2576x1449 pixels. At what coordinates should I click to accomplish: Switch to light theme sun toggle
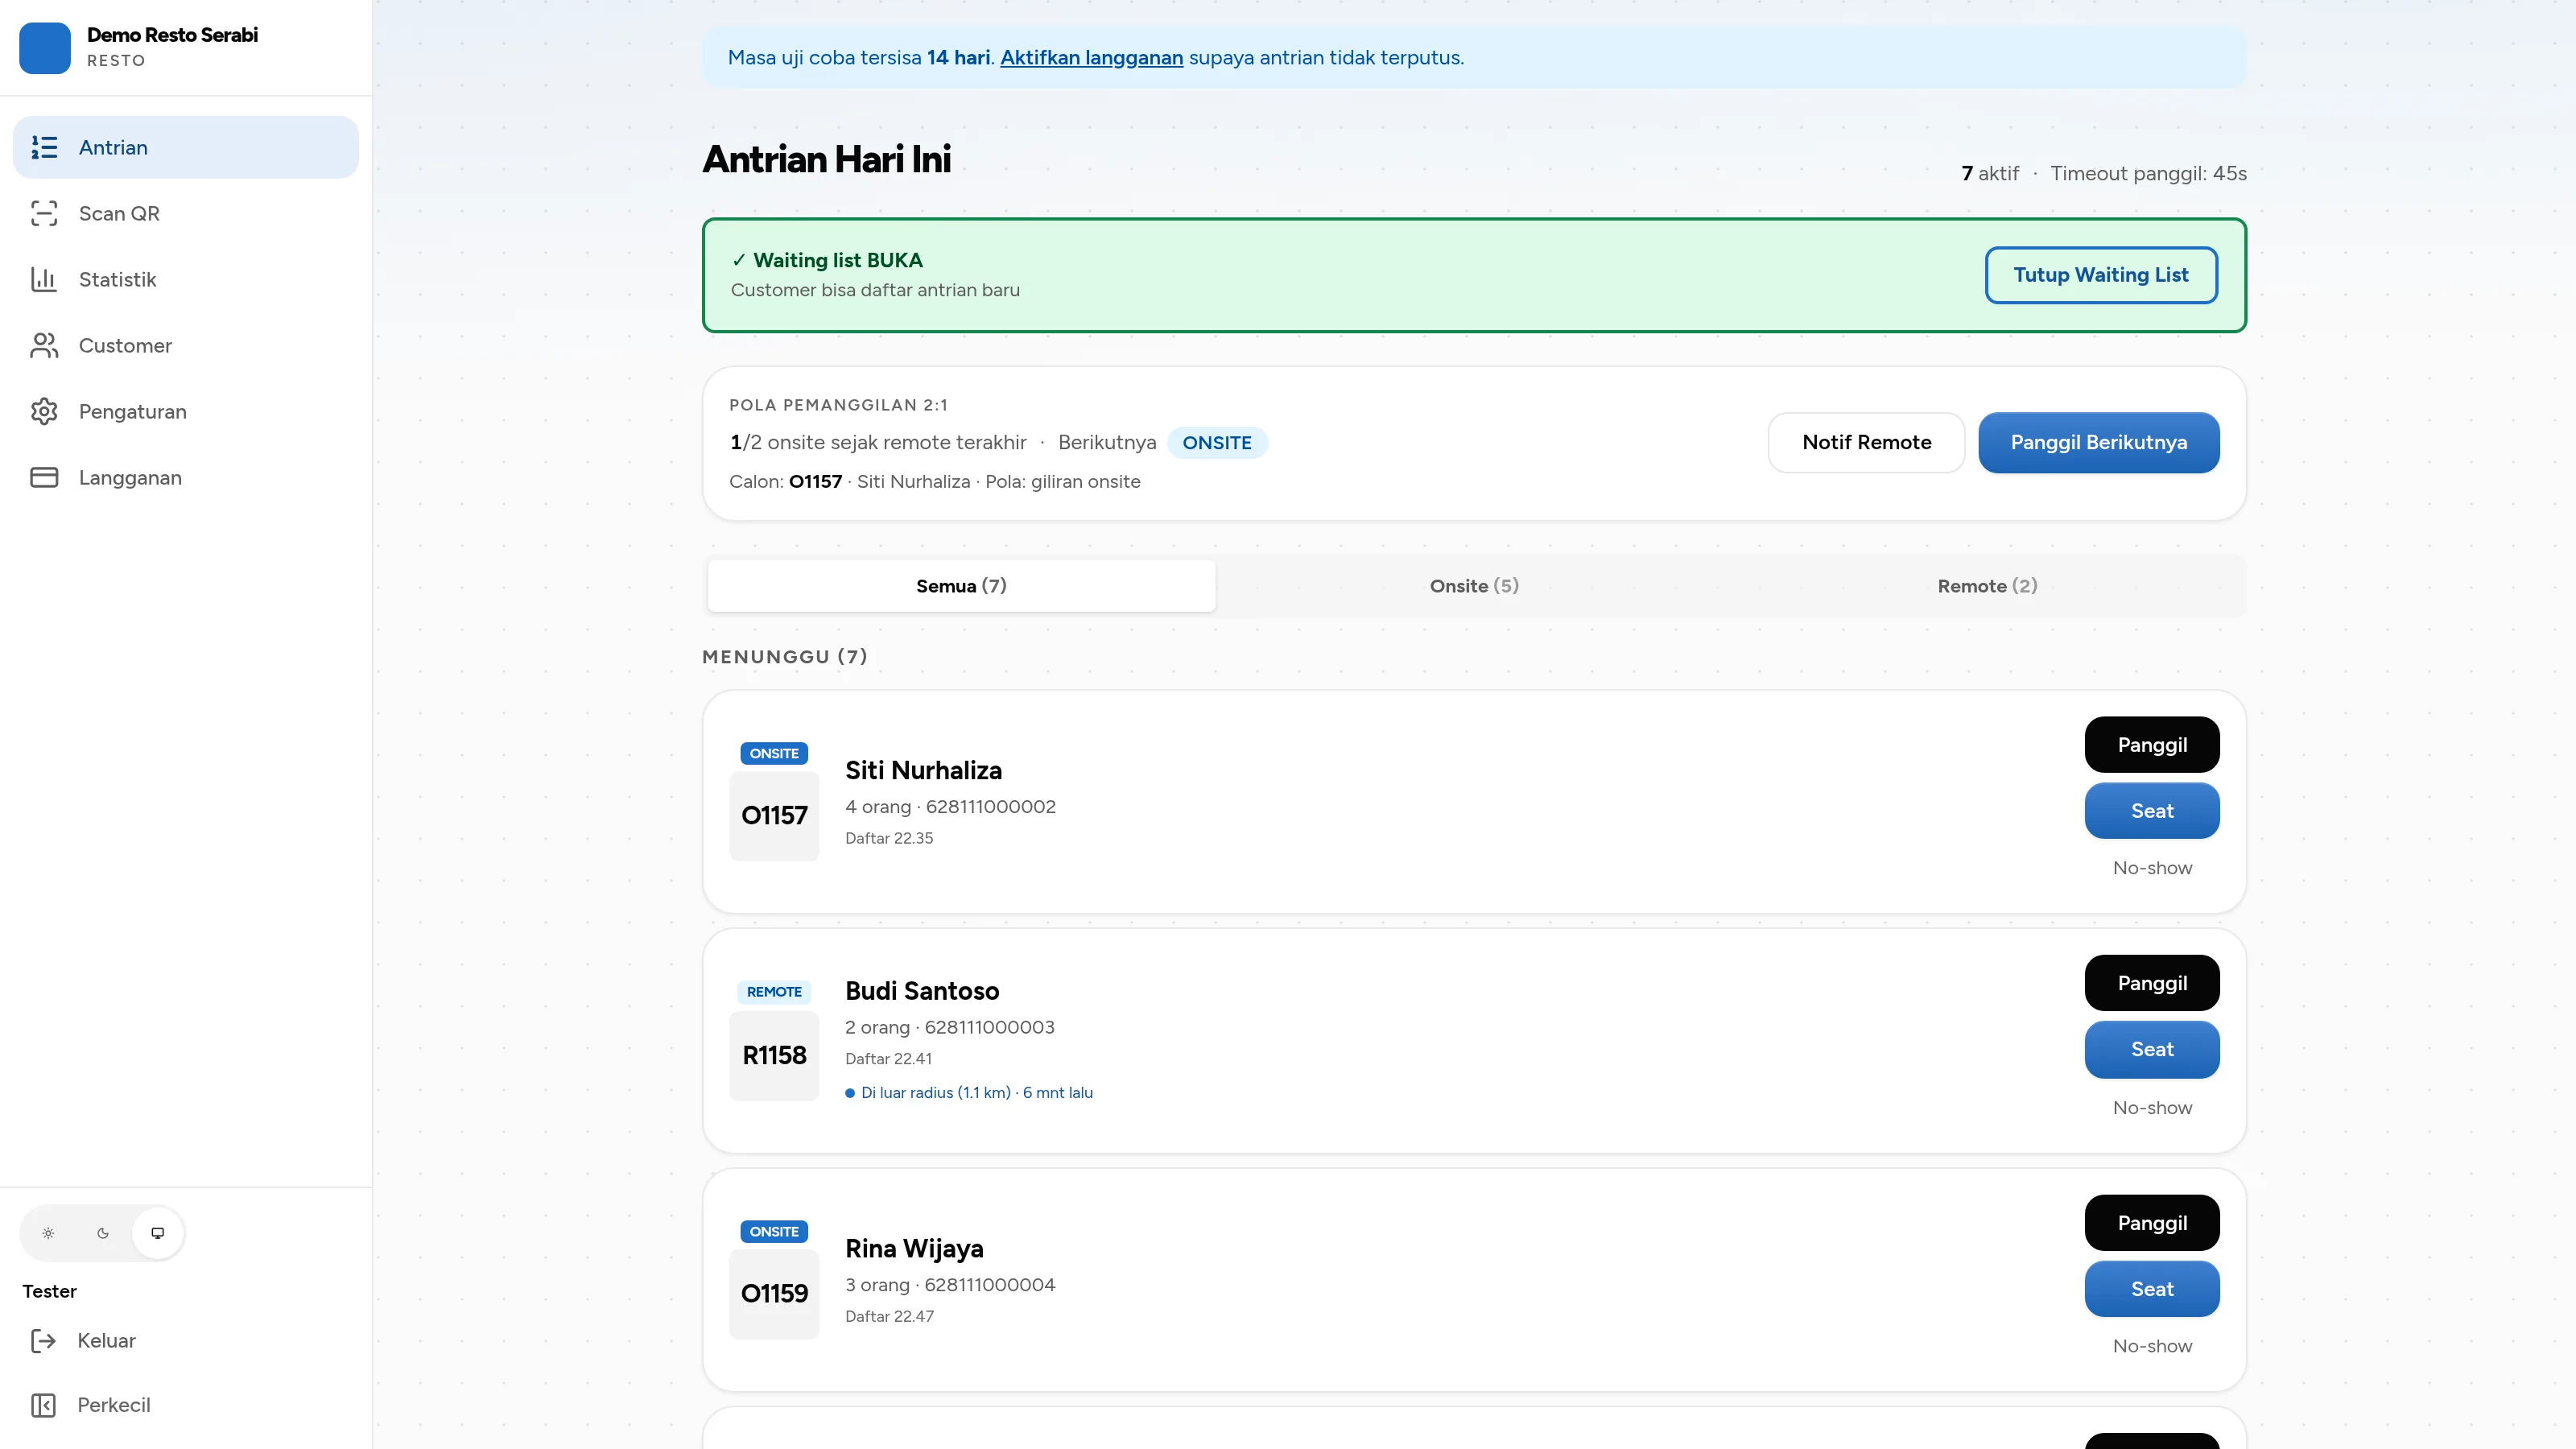[x=48, y=1233]
